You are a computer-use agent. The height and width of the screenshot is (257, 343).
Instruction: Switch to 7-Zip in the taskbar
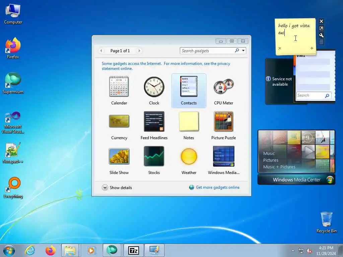tap(133, 250)
